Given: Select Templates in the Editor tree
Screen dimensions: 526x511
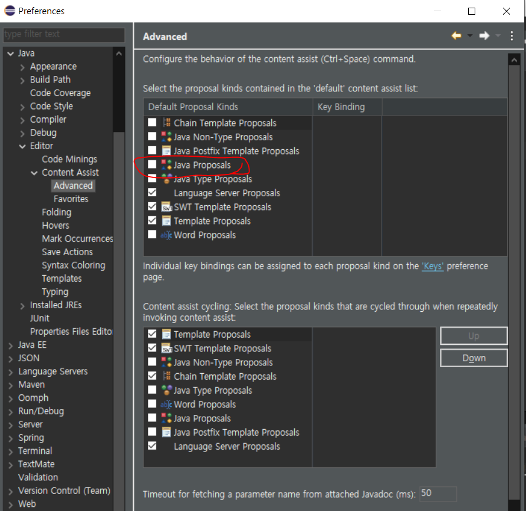Looking at the screenshot, I should tap(62, 278).
